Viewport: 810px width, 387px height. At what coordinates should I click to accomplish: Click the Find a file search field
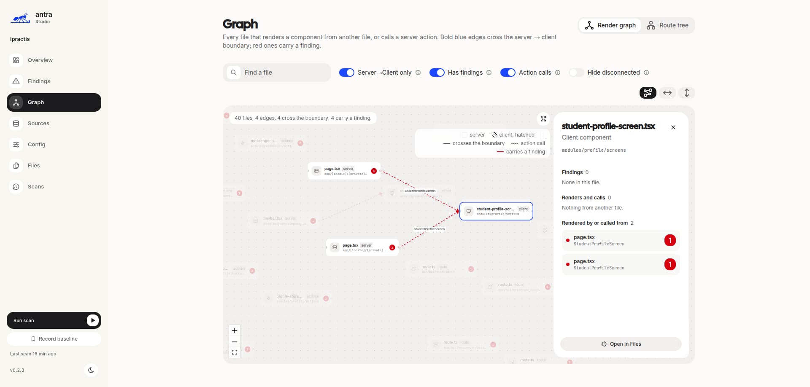click(277, 73)
